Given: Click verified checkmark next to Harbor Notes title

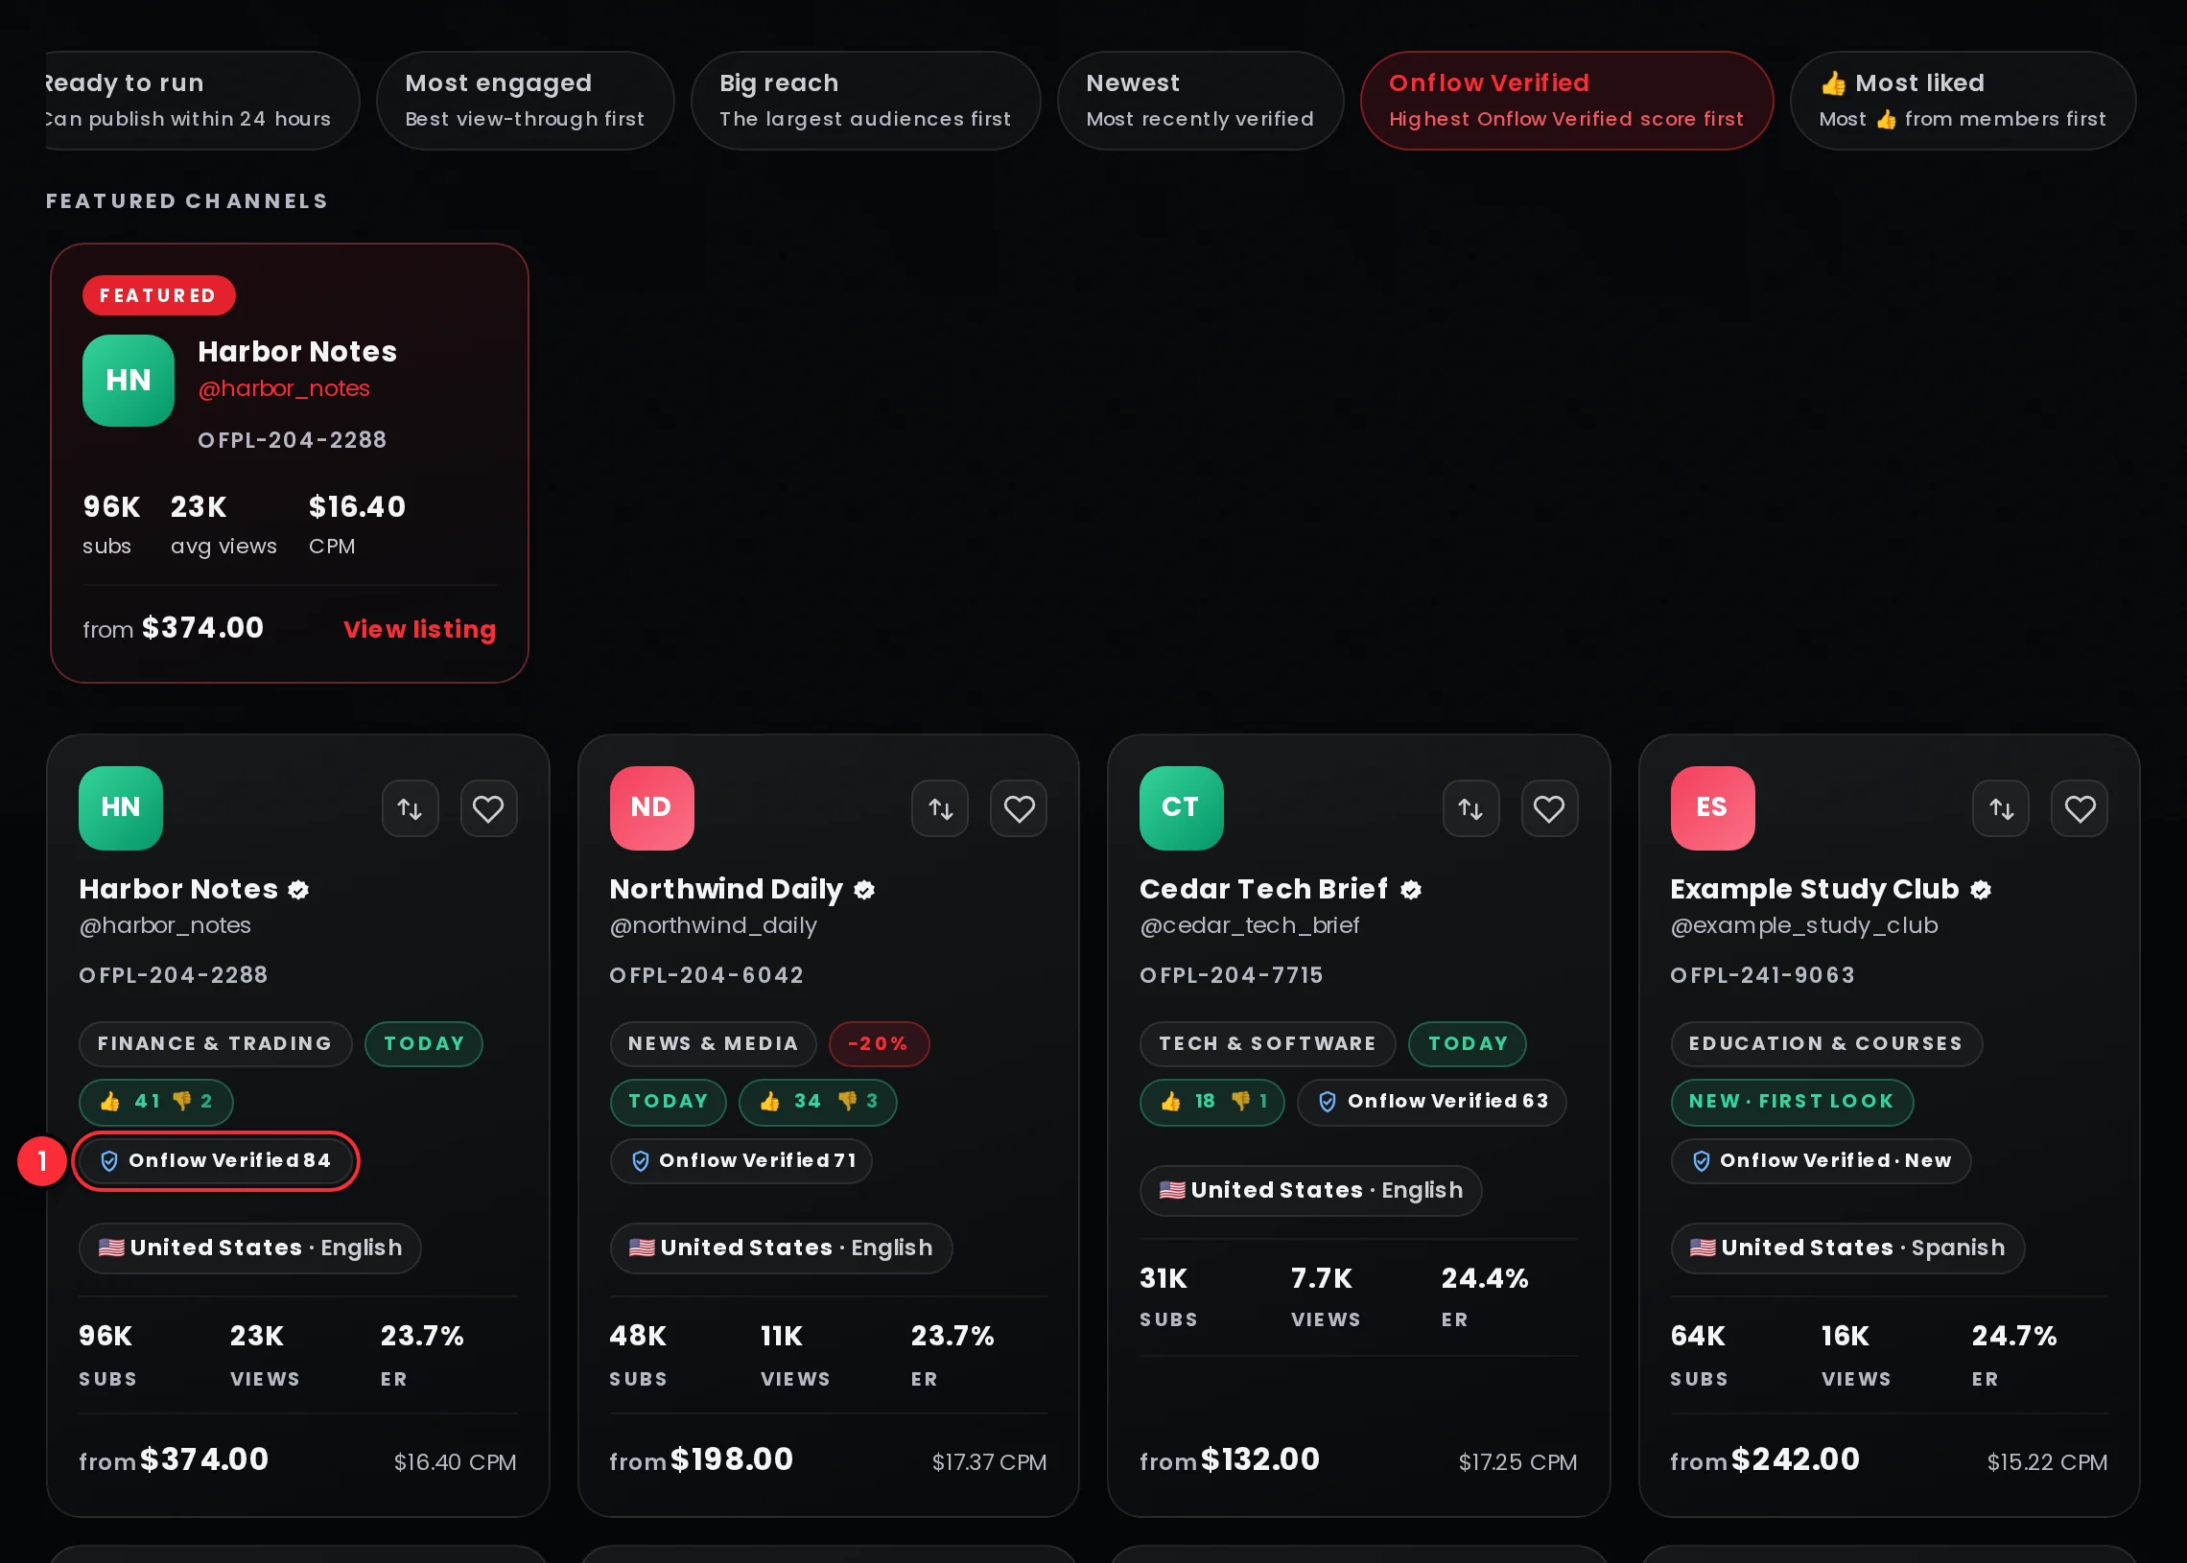Looking at the screenshot, I should (x=298, y=889).
